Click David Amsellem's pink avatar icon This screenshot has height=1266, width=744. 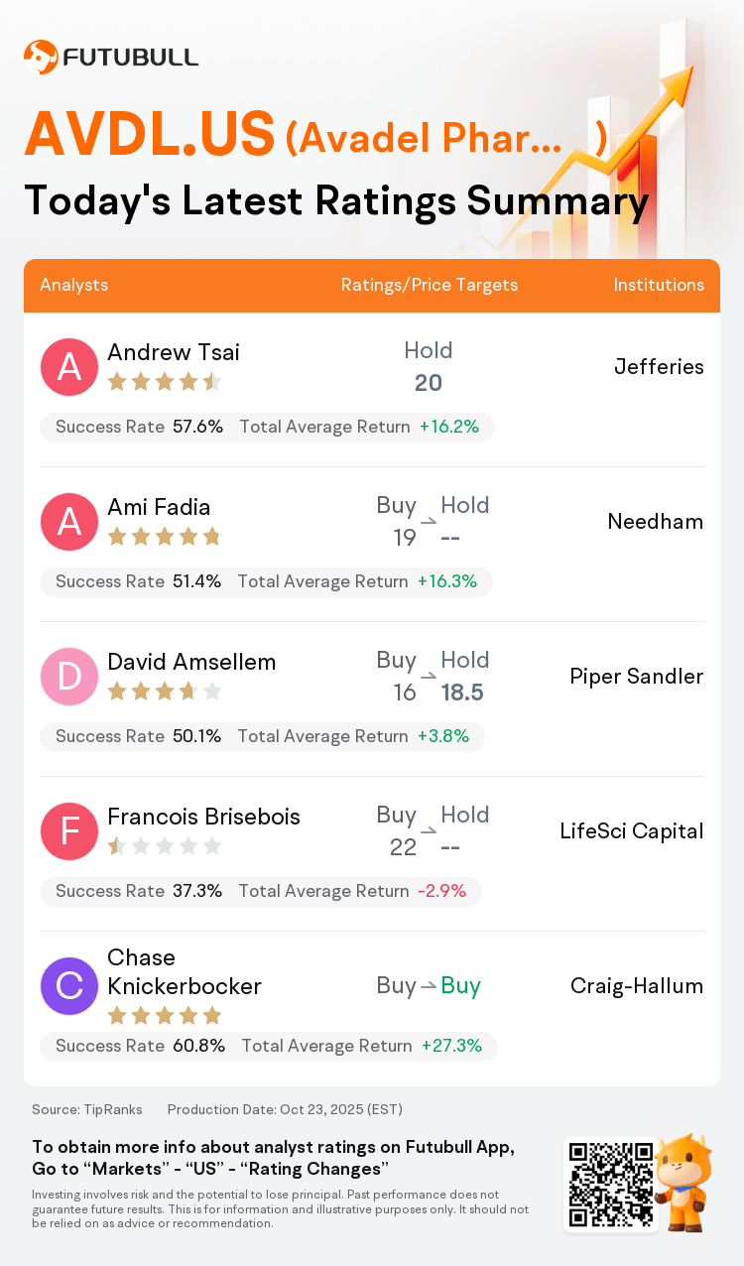tap(69, 677)
